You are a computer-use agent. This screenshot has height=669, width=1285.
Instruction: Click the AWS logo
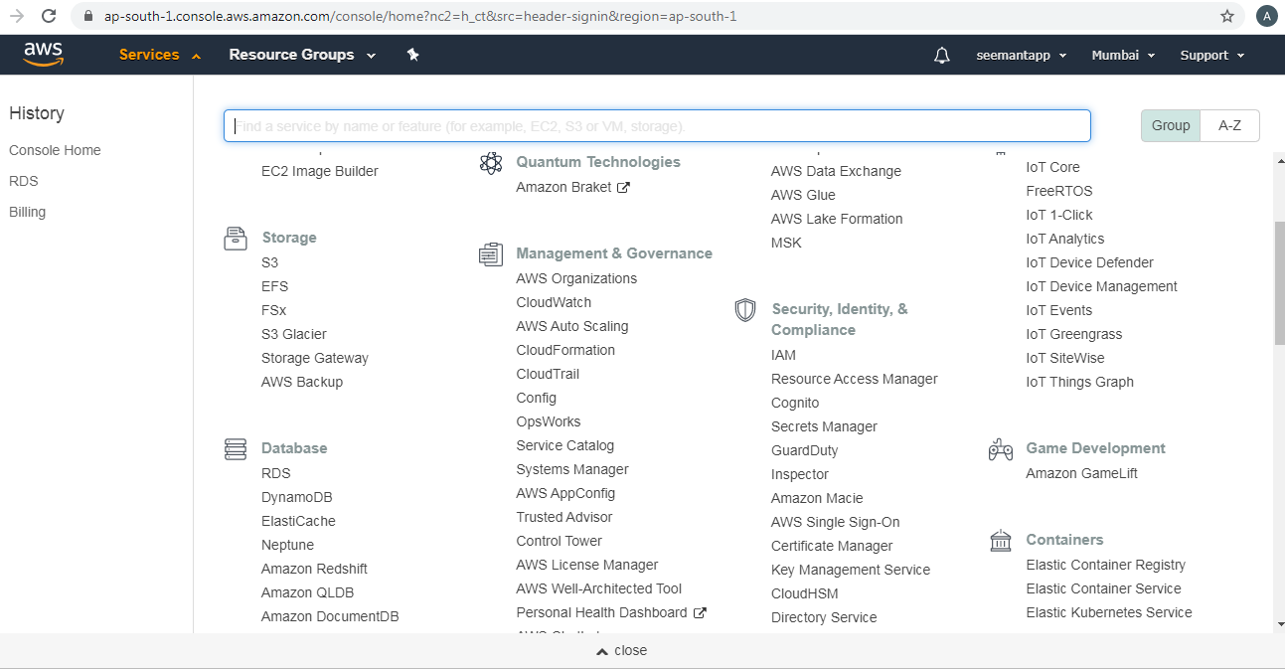(x=44, y=54)
